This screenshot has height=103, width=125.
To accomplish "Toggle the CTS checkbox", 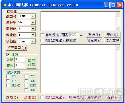I will click(26, 76).
